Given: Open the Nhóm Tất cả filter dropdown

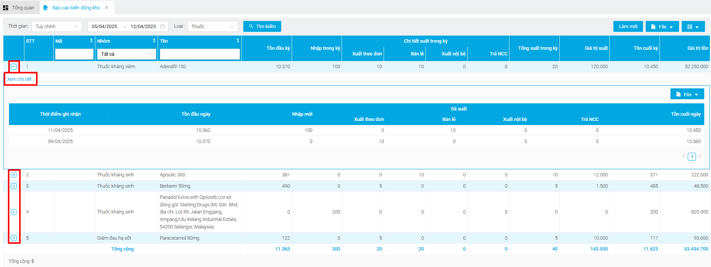Looking at the screenshot, I should (x=127, y=54).
